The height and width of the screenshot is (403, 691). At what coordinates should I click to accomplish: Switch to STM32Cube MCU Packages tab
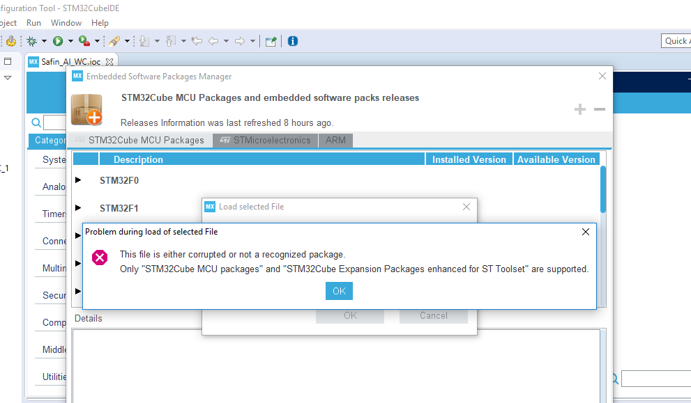tap(139, 141)
